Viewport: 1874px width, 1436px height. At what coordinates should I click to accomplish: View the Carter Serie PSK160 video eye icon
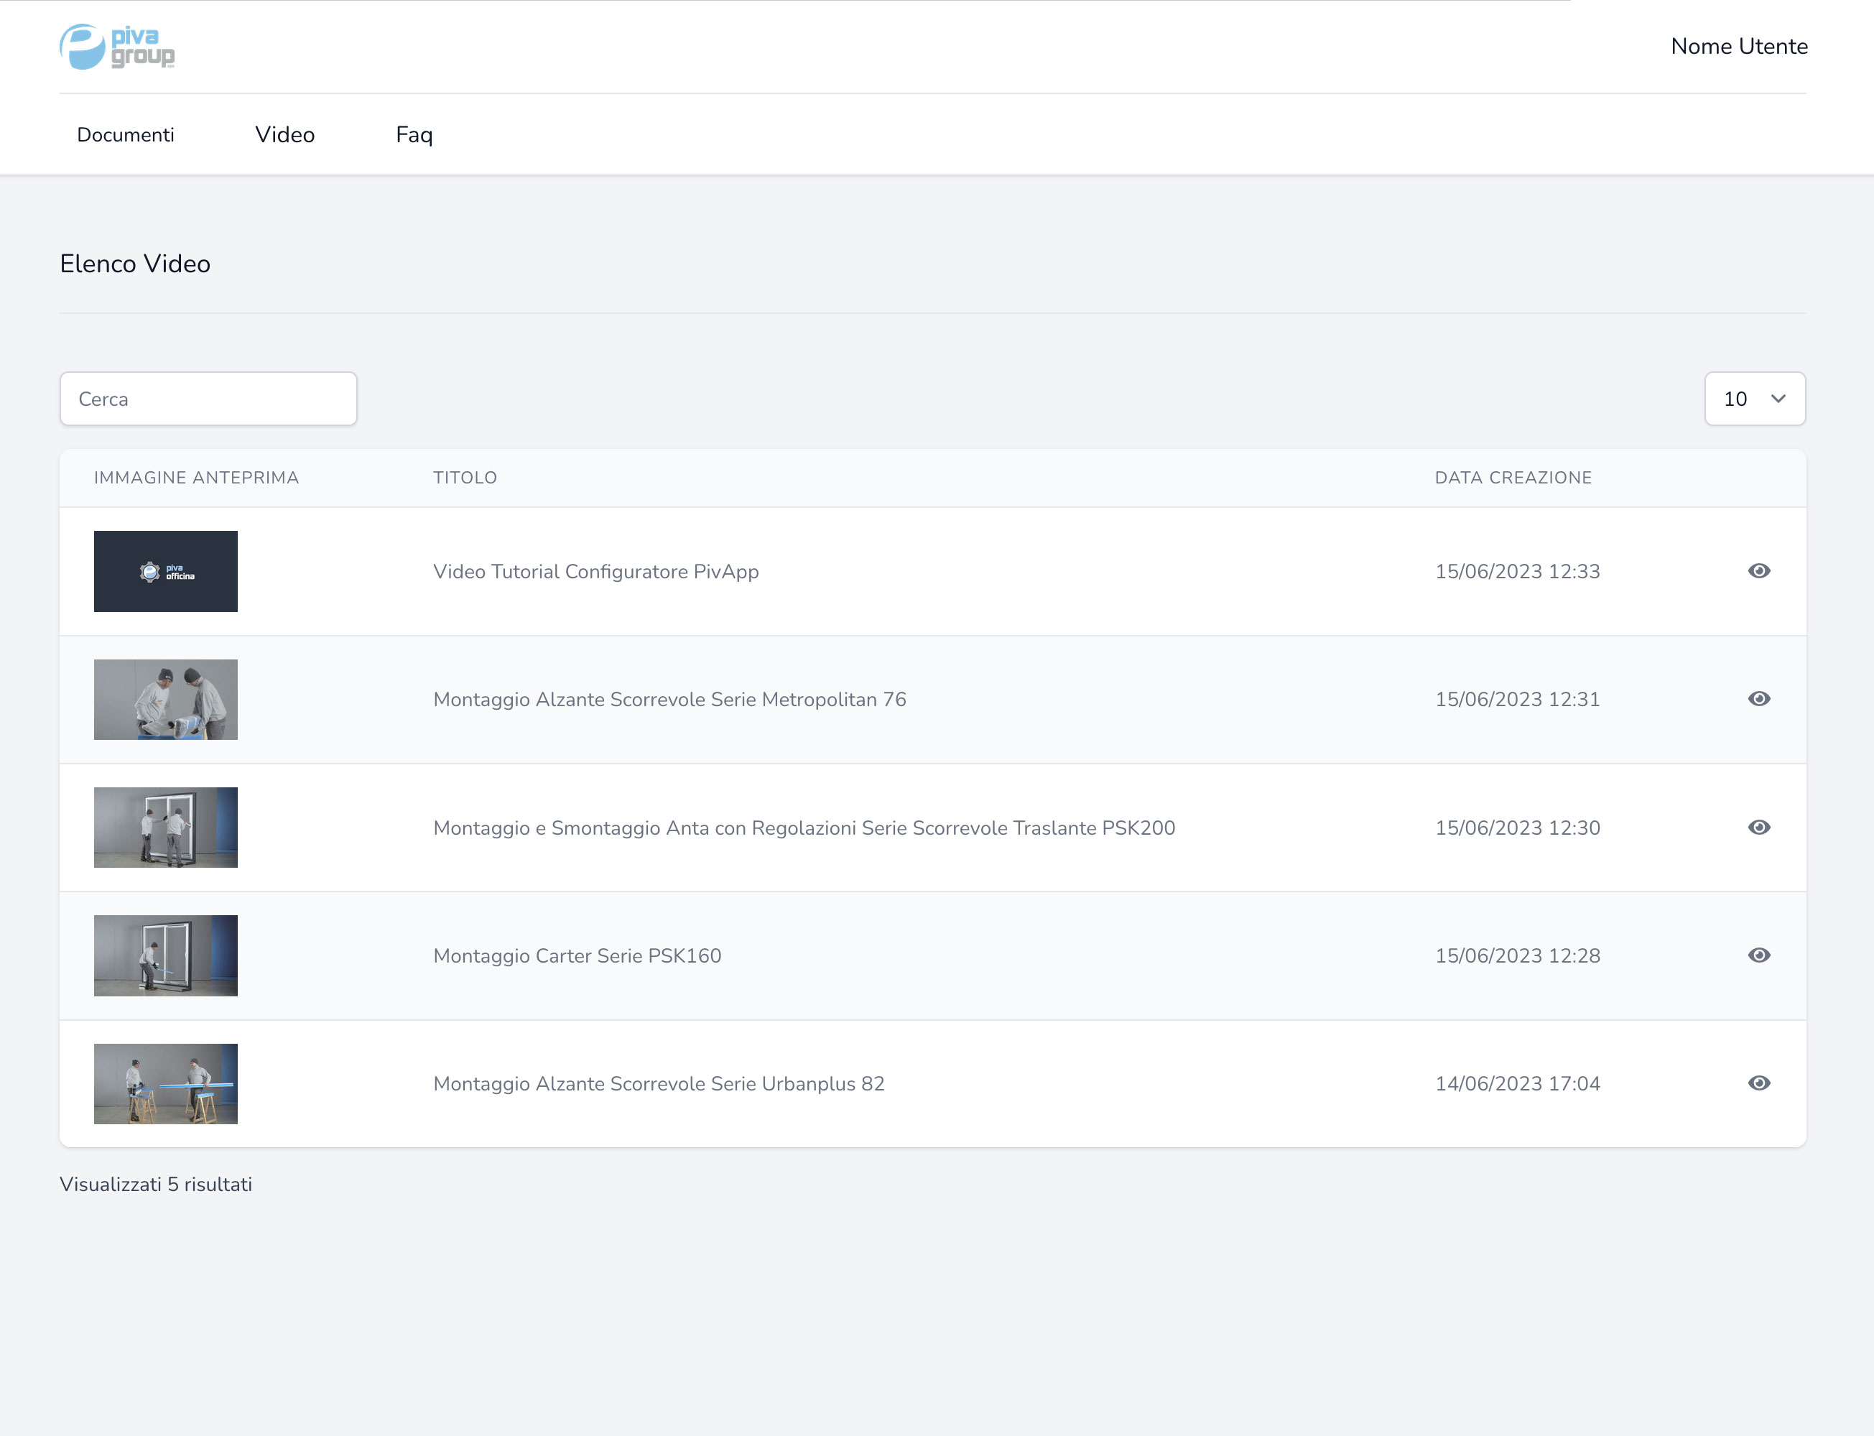[1758, 955]
